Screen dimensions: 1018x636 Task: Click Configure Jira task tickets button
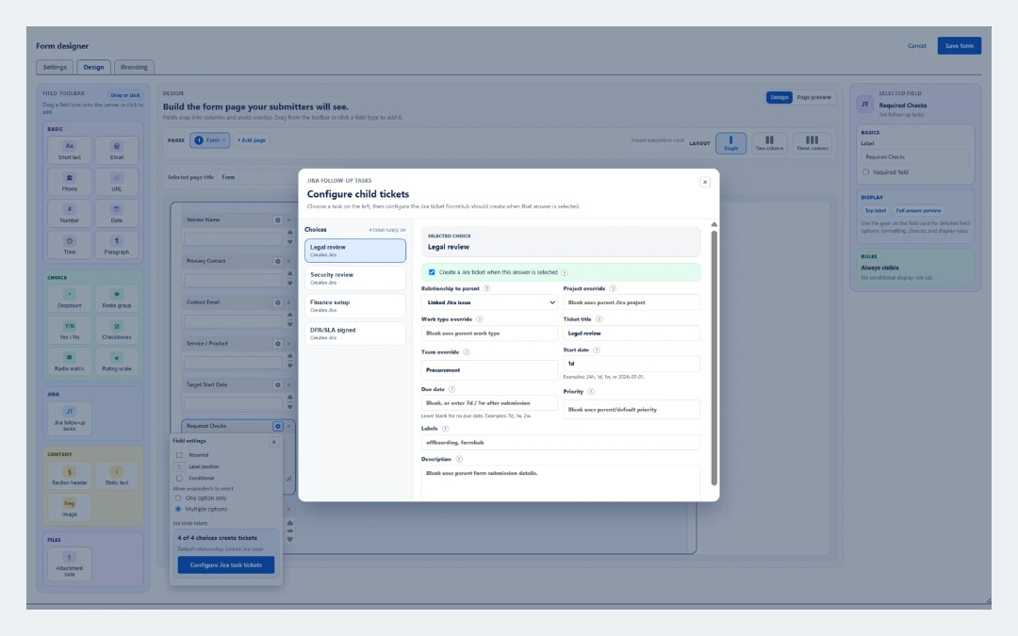click(x=226, y=565)
